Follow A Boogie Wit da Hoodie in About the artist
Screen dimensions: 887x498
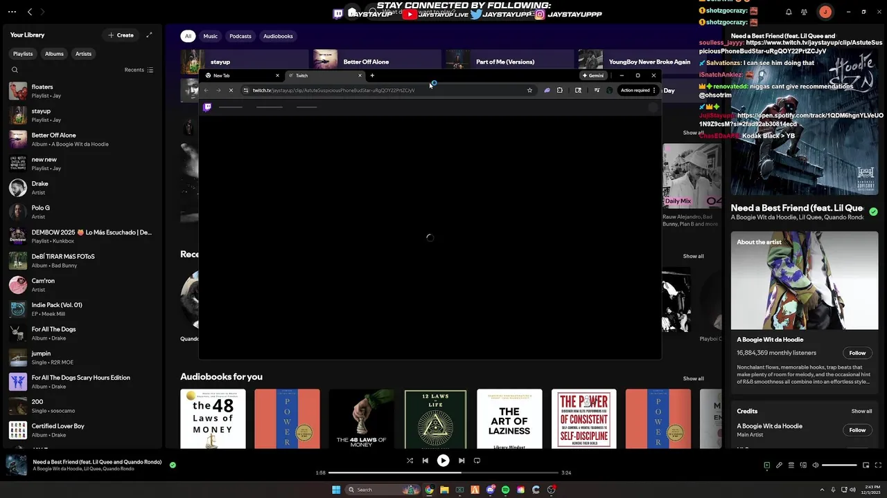pos(857,353)
